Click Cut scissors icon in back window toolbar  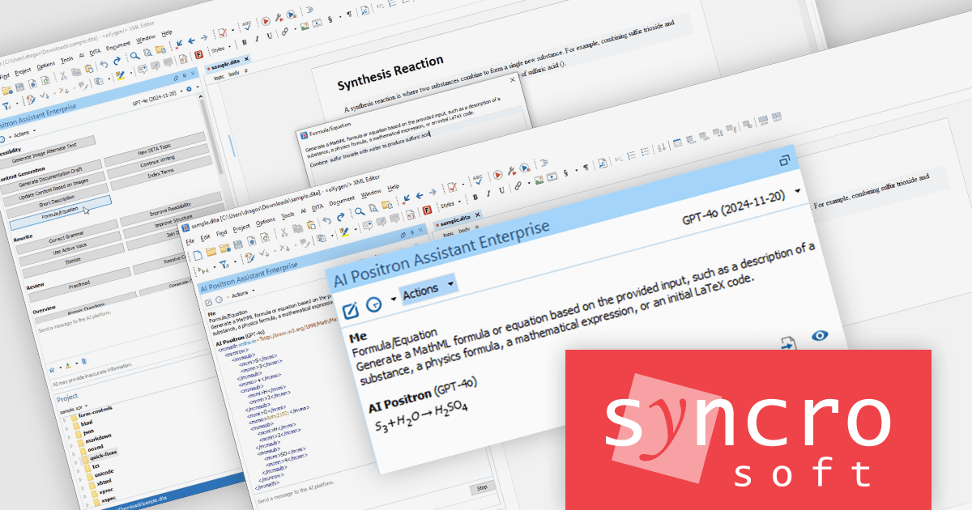62,74
